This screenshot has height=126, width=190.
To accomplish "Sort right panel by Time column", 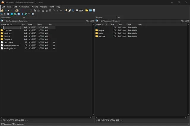I will pyautogui.click(x=129, y=24).
